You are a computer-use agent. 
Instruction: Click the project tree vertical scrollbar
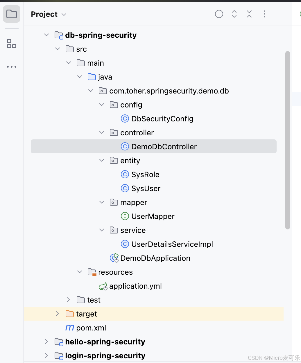288,140
